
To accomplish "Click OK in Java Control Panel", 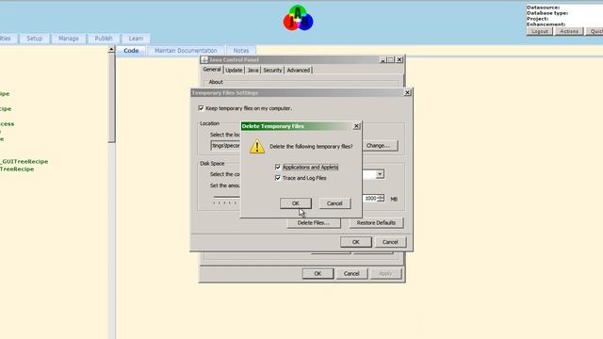I will coord(318,274).
